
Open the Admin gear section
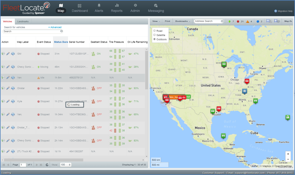pyautogui.click(x=135, y=8)
